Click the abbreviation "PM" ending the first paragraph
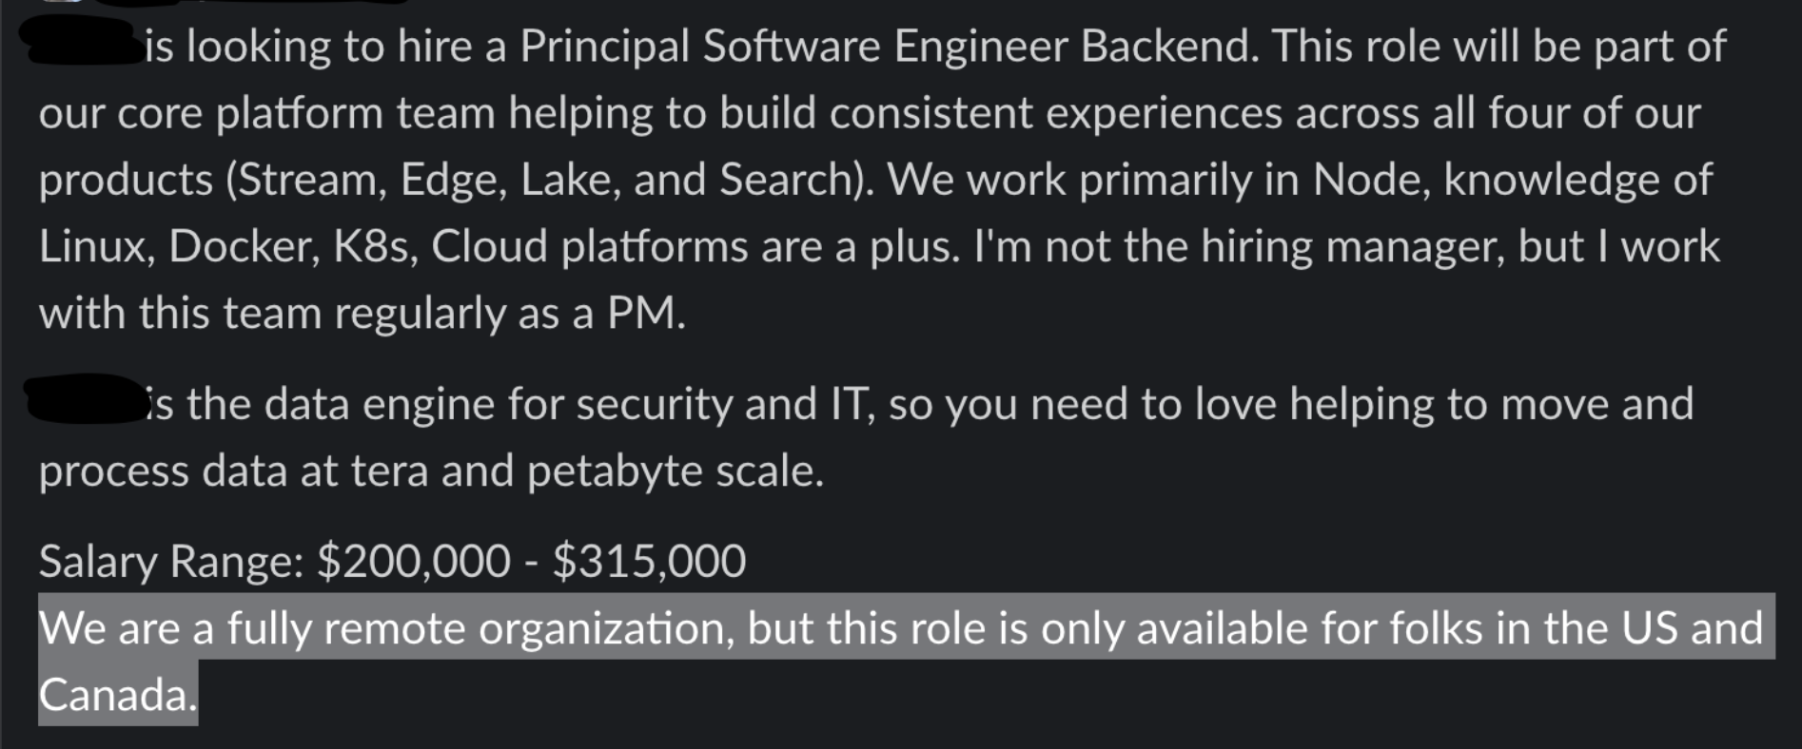The height and width of the screenshot is (749, 1802). pos(645,314)
